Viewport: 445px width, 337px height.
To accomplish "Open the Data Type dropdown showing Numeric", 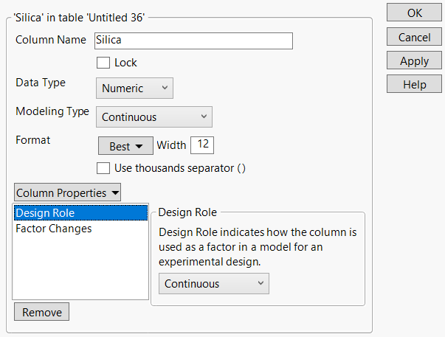I will (134, 88).
